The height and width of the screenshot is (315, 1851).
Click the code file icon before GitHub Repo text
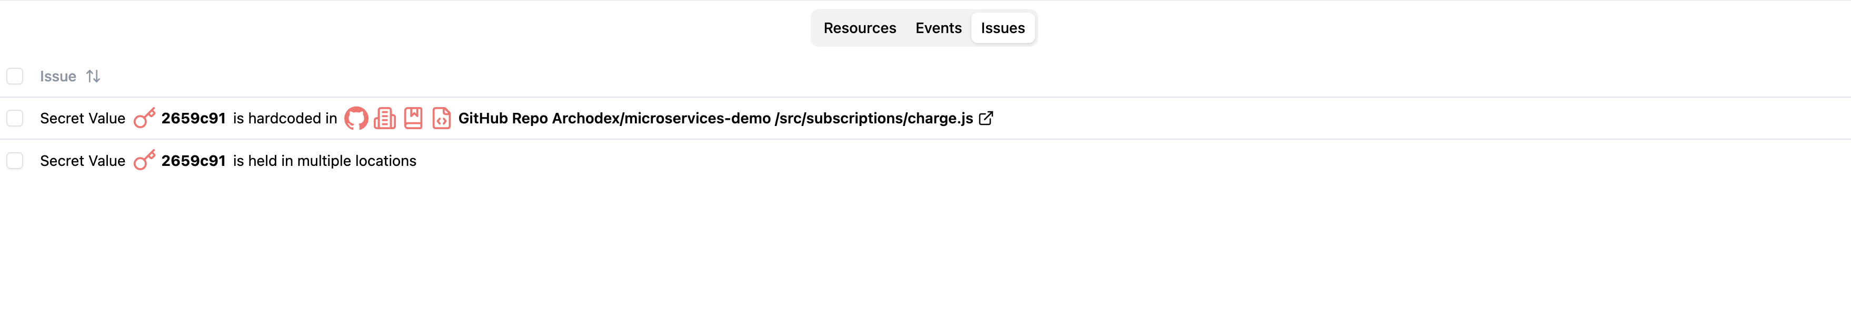(441, 118)
